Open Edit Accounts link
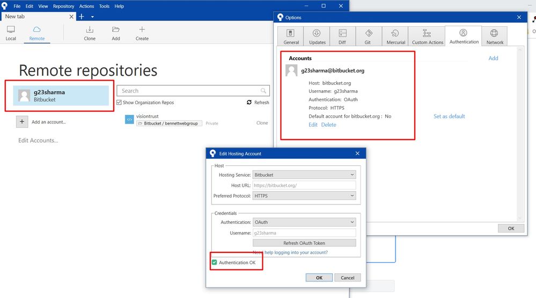This screenshot has height=298, width=536. point(38,140)
